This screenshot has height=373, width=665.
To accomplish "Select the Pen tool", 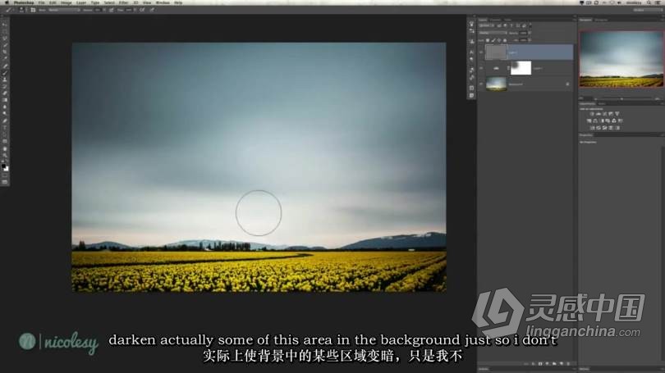I will pos(5,121).
